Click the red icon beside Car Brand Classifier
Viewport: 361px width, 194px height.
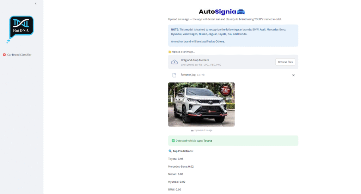point(4,55)
